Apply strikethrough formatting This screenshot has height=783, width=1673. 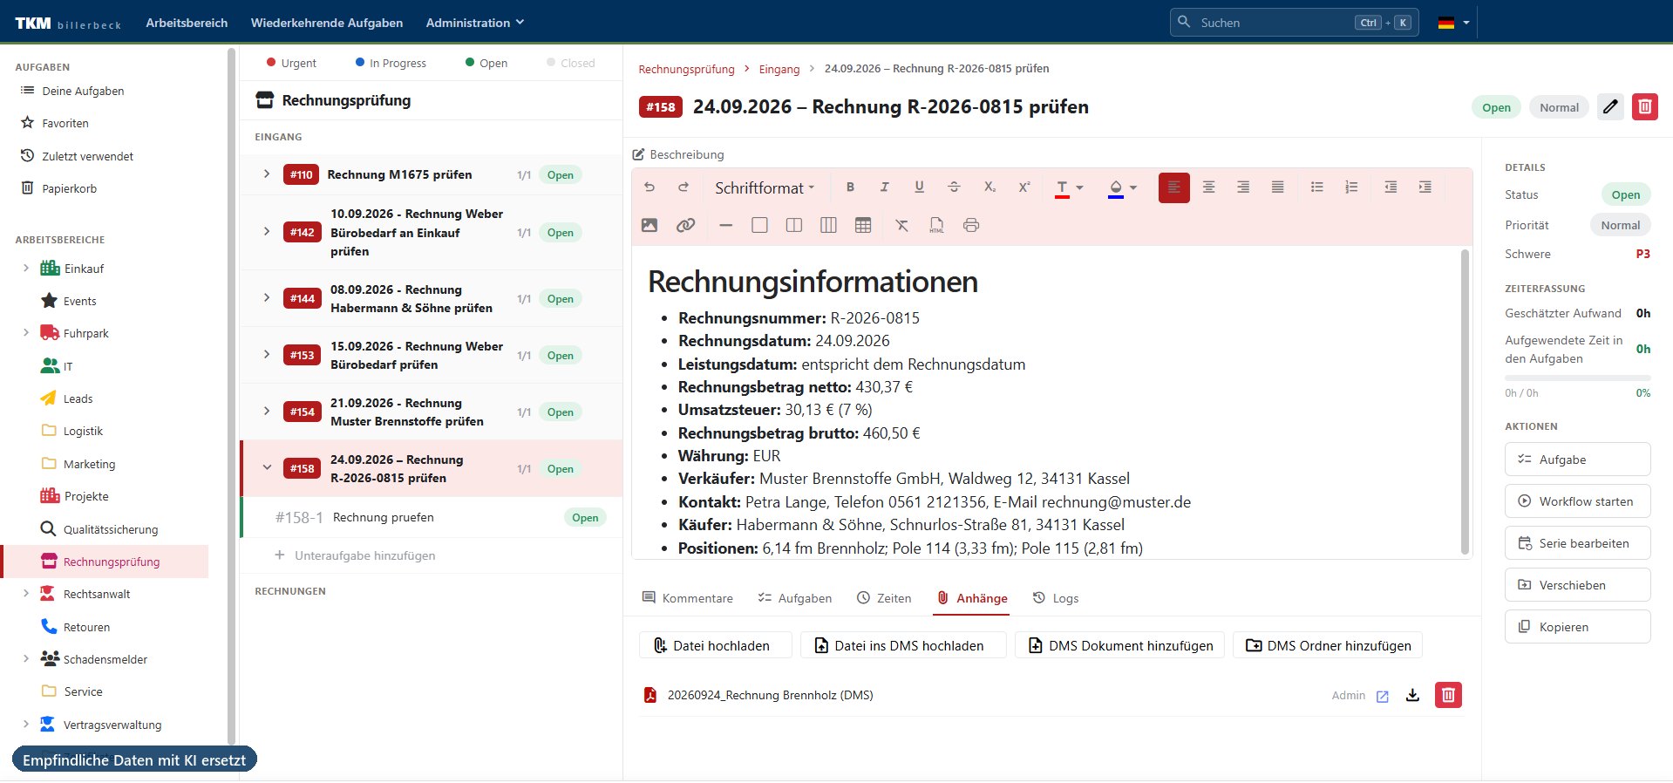tap(954, 187)
